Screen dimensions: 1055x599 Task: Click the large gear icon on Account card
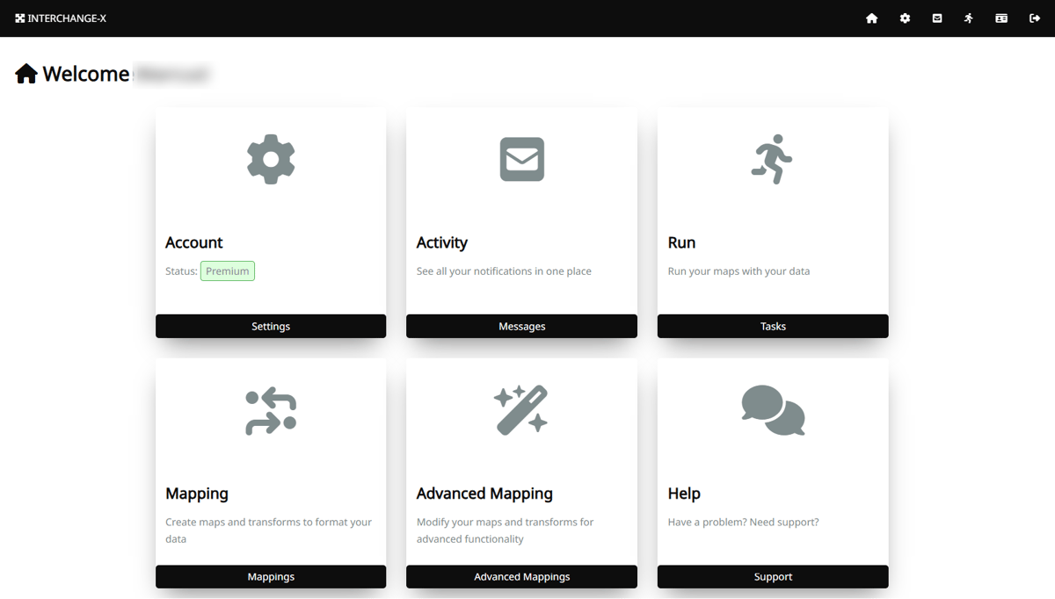pos(271,159)
